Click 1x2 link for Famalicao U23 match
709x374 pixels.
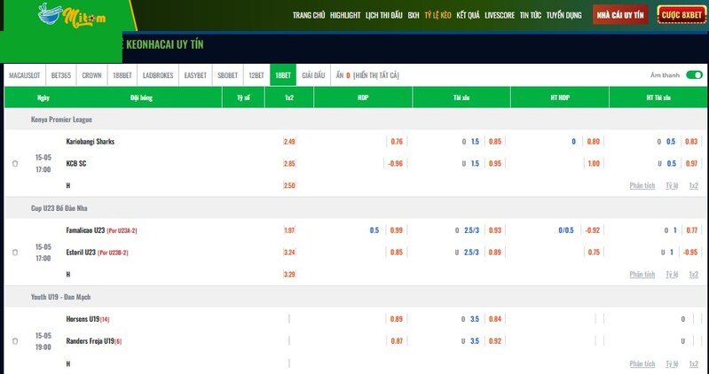pos(693,274)
